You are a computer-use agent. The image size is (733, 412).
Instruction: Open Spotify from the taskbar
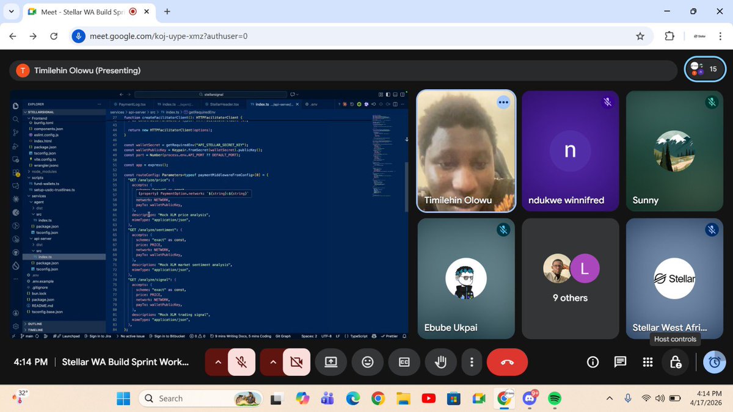pyautogui.click(x=555, y=399)
